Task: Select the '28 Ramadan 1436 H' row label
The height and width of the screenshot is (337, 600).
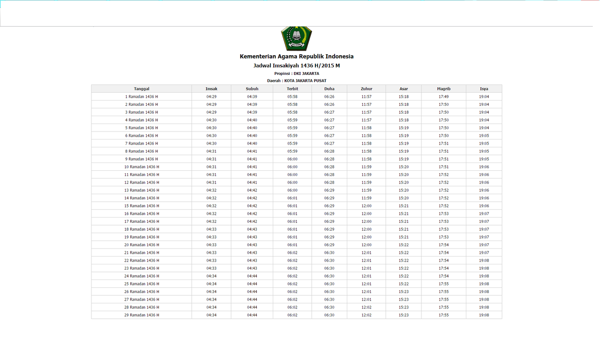Action: tap(142, 308)
